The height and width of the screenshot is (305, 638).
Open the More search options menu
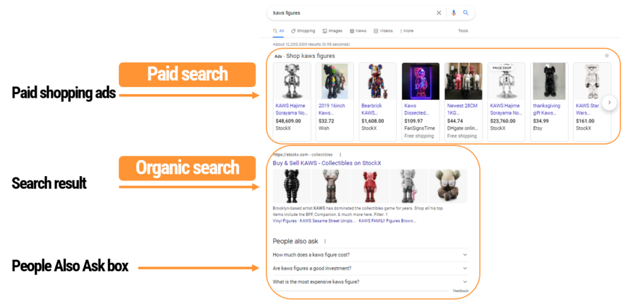click(407, 30)
